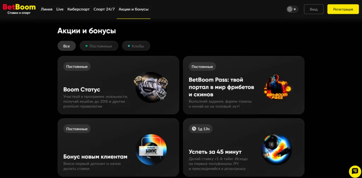This screenshot has height=178, width=362.
Task: Select the Все filter chip
Action: point(66,46)
